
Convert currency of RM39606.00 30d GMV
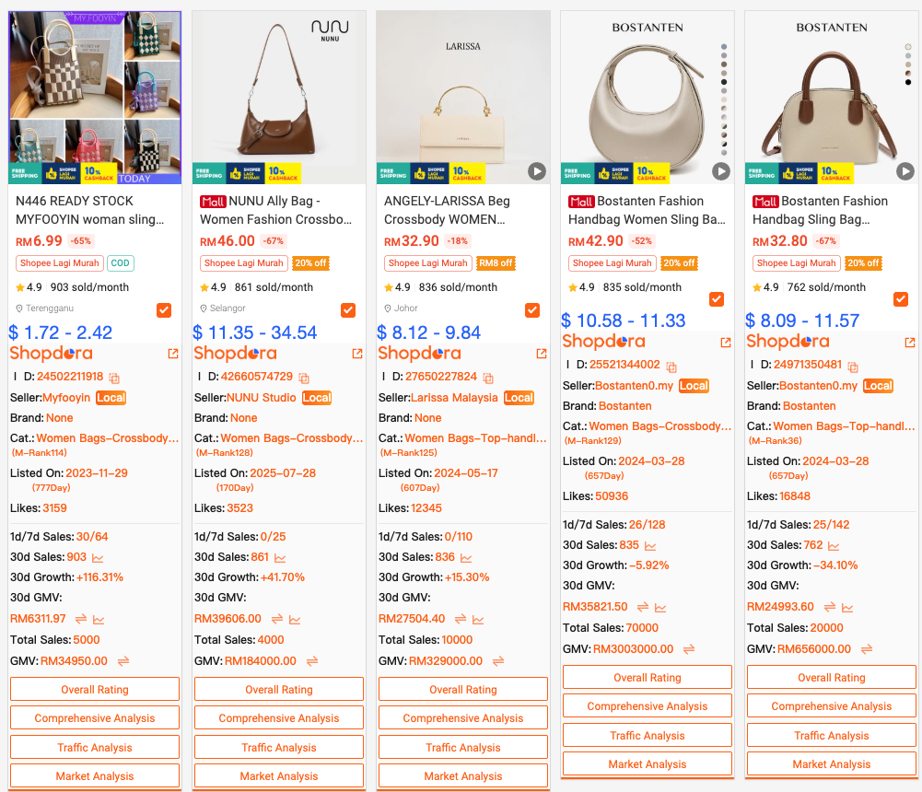tap(277, 619)
